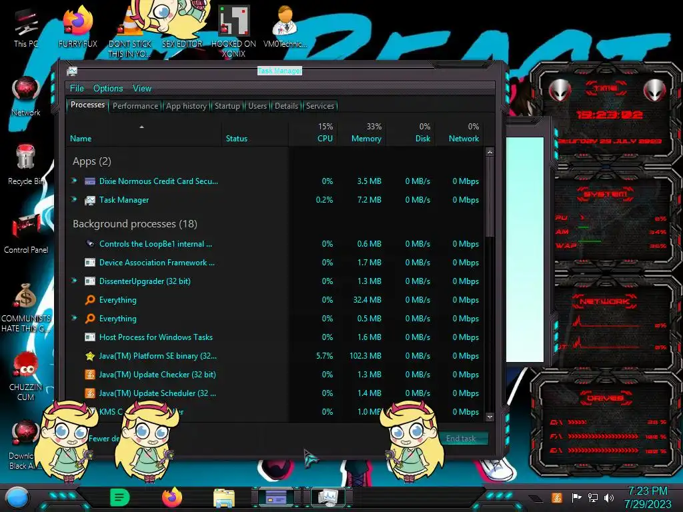This screenshot has width=683, height=512.
Task: Click the 102.3 MB memory value
Action: [365, 356]
